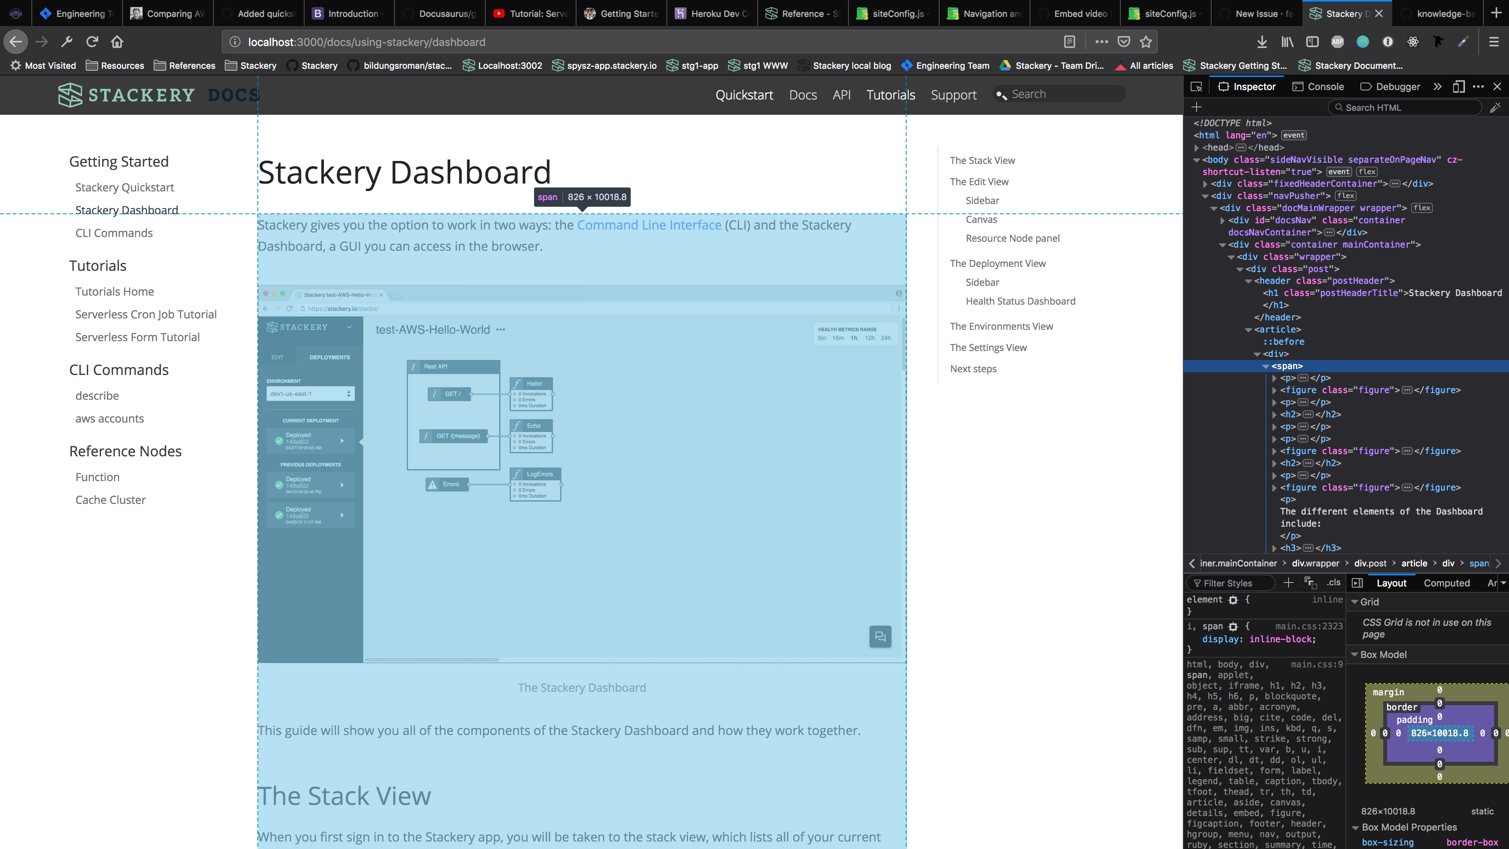Open the Firefox hamburger menu
Viewport: 1509px width, 849px height.
click(1494, 42)
